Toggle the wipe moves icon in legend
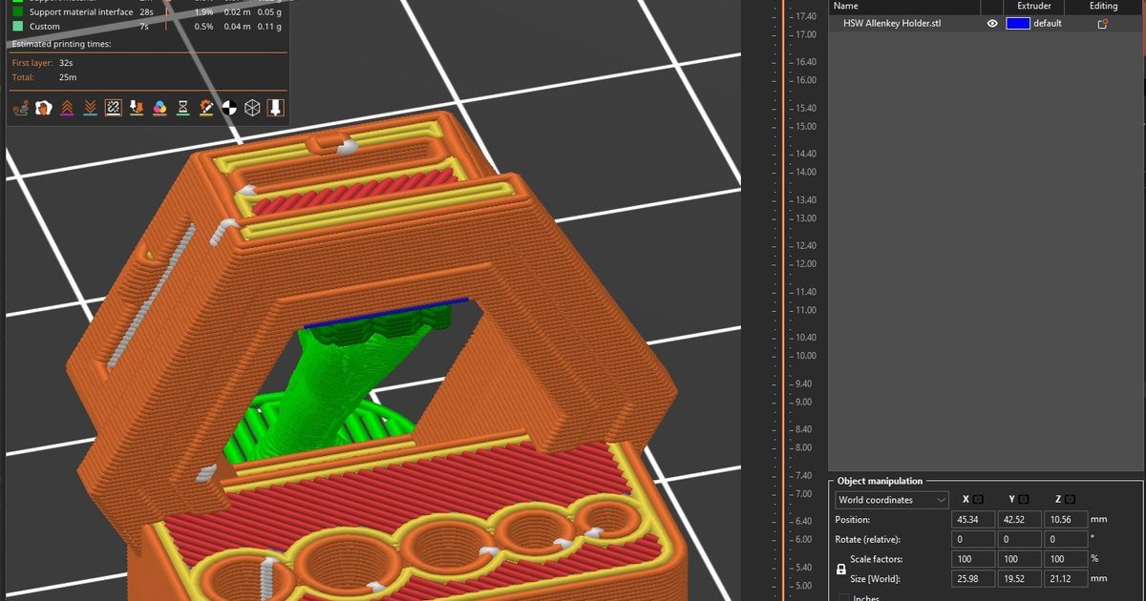 (x=43, y=109)
